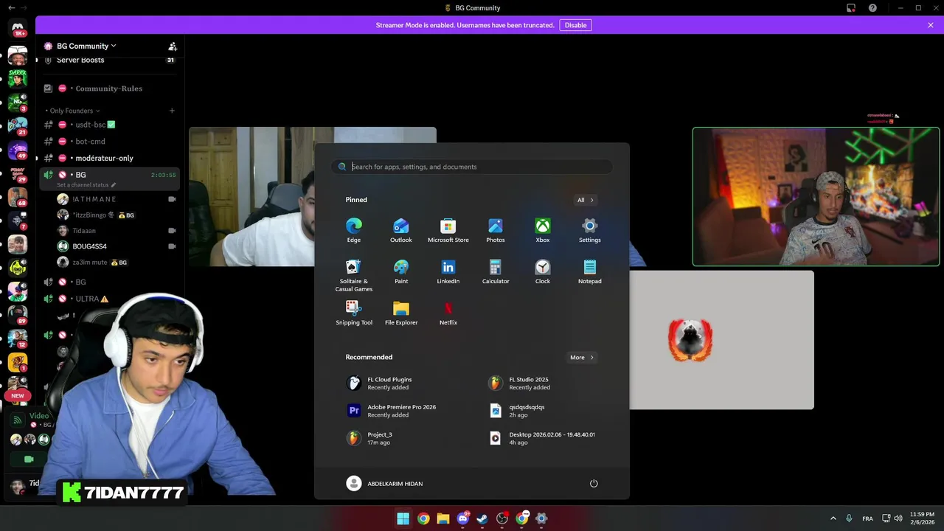Viewport: 944px width, 531px height.
Task: Open Steam from the taskbar
Action: point(482,518)
